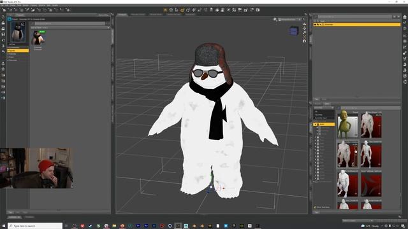Click the orange Node Selection tool icon
Screen dimensions: 408x229
click(x=165, y=10)
